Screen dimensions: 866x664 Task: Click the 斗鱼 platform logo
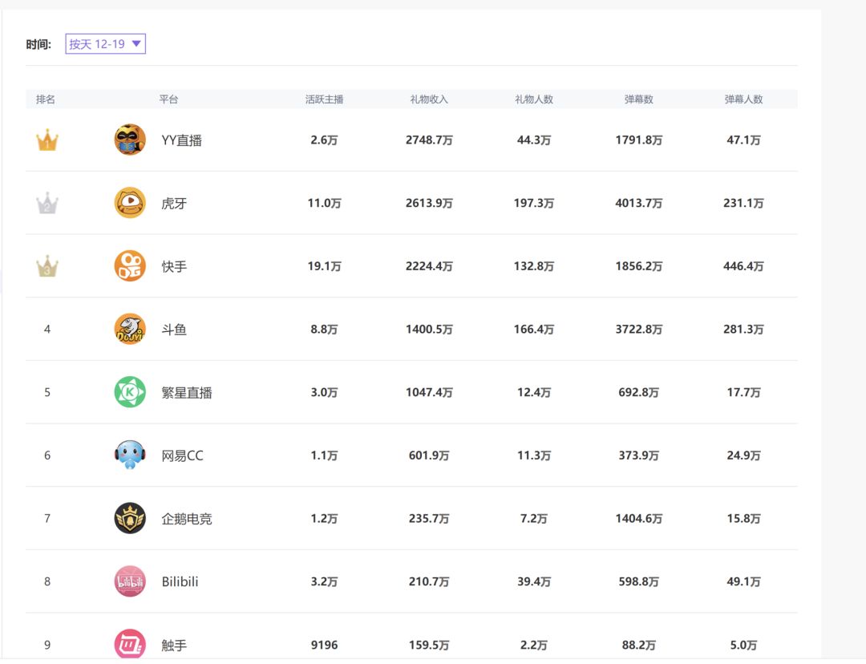tap(130, 330)
